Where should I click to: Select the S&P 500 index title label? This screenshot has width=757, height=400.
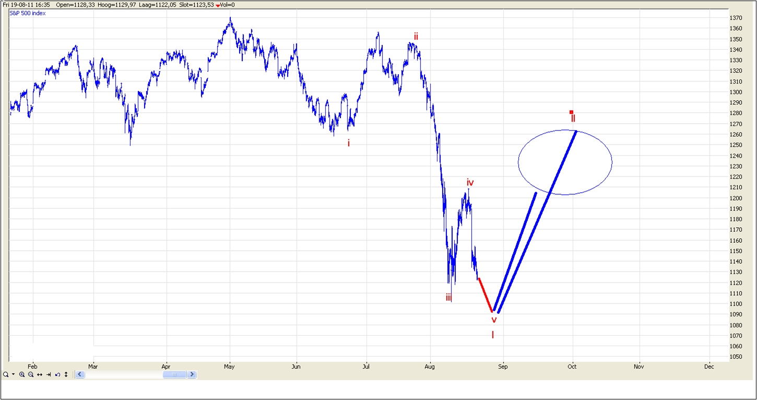pyautogui.click(x=28, y=13)
